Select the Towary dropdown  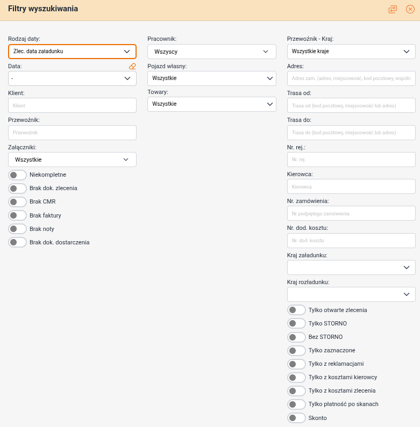click(x=211, y=104)
